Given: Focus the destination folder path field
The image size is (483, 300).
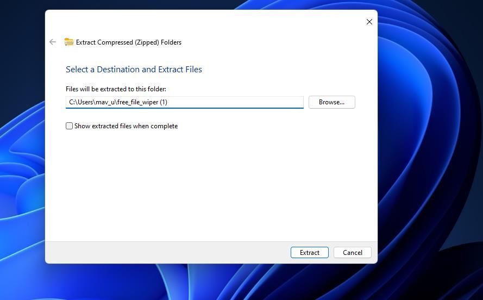Looking at the screenshot, I should click(185, 102).
